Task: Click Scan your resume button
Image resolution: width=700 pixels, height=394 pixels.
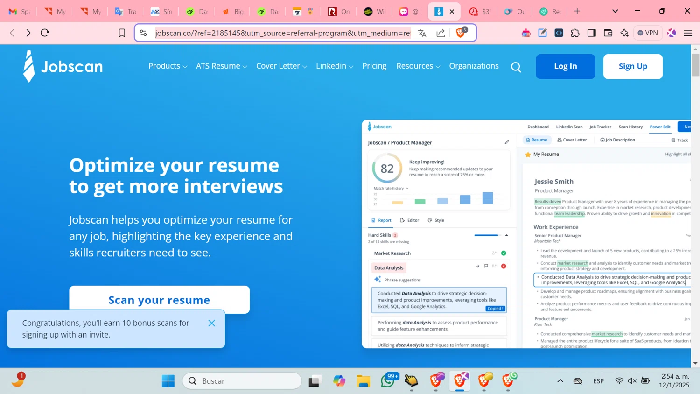Action: click(x=159, y=299)
